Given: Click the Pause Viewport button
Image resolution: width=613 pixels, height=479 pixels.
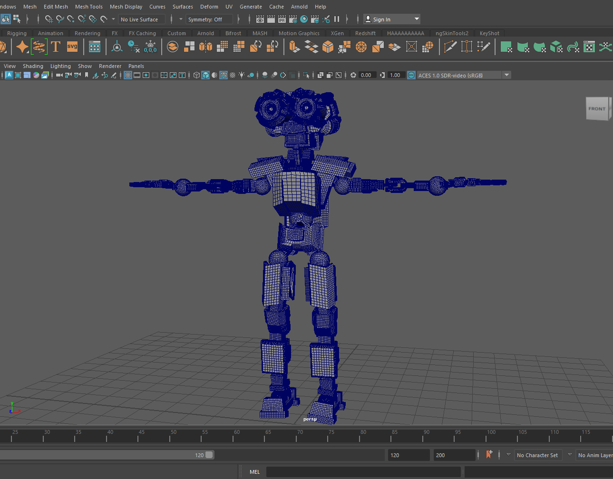Looking at the screenshot, I should pyautogui.click(x=337, y=19).
